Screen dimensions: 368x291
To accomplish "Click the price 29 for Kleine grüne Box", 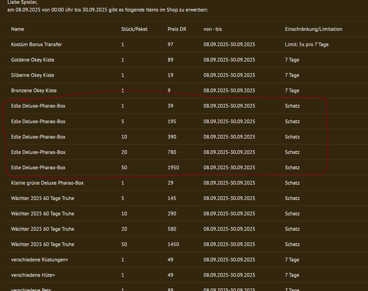I will click(x=170, y=183).
